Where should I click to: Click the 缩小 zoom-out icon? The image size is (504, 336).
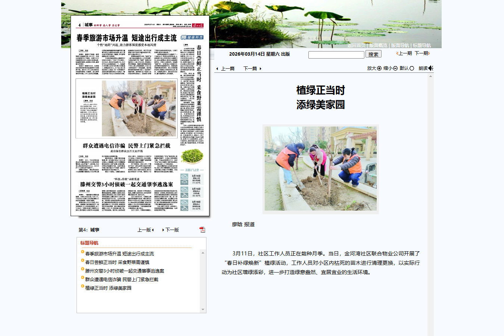click(x=395, y=69)
